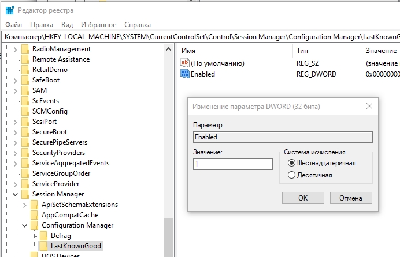Click the REG_DWORD type cell
Viewport: 400px width, 257px height.
pyautogui.click(x=316, y=74)
